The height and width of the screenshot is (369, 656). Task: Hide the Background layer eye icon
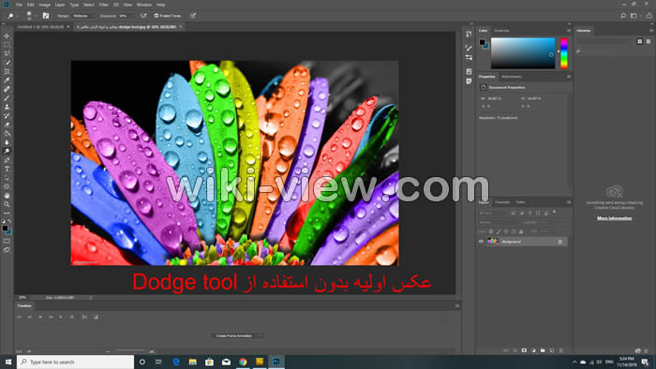481,242
